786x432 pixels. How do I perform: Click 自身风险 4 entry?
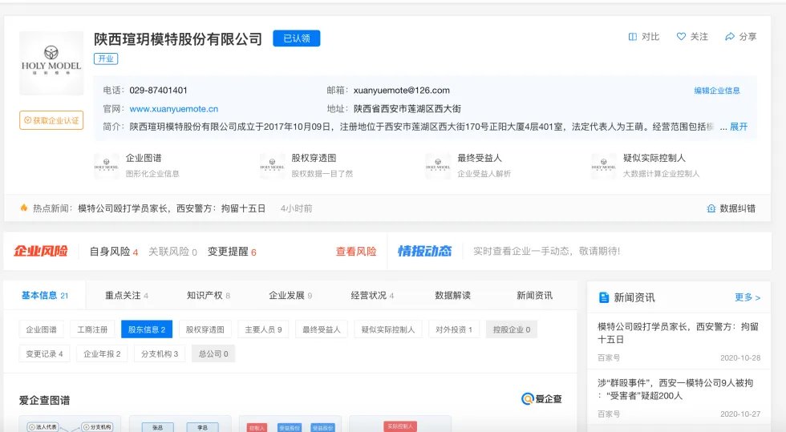click(114, 252)
